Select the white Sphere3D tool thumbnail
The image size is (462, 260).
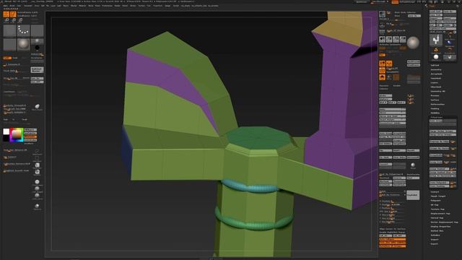[436, 57]
